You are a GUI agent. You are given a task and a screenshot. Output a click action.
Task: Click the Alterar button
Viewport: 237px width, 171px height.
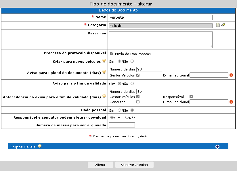(x=100, y=165)
